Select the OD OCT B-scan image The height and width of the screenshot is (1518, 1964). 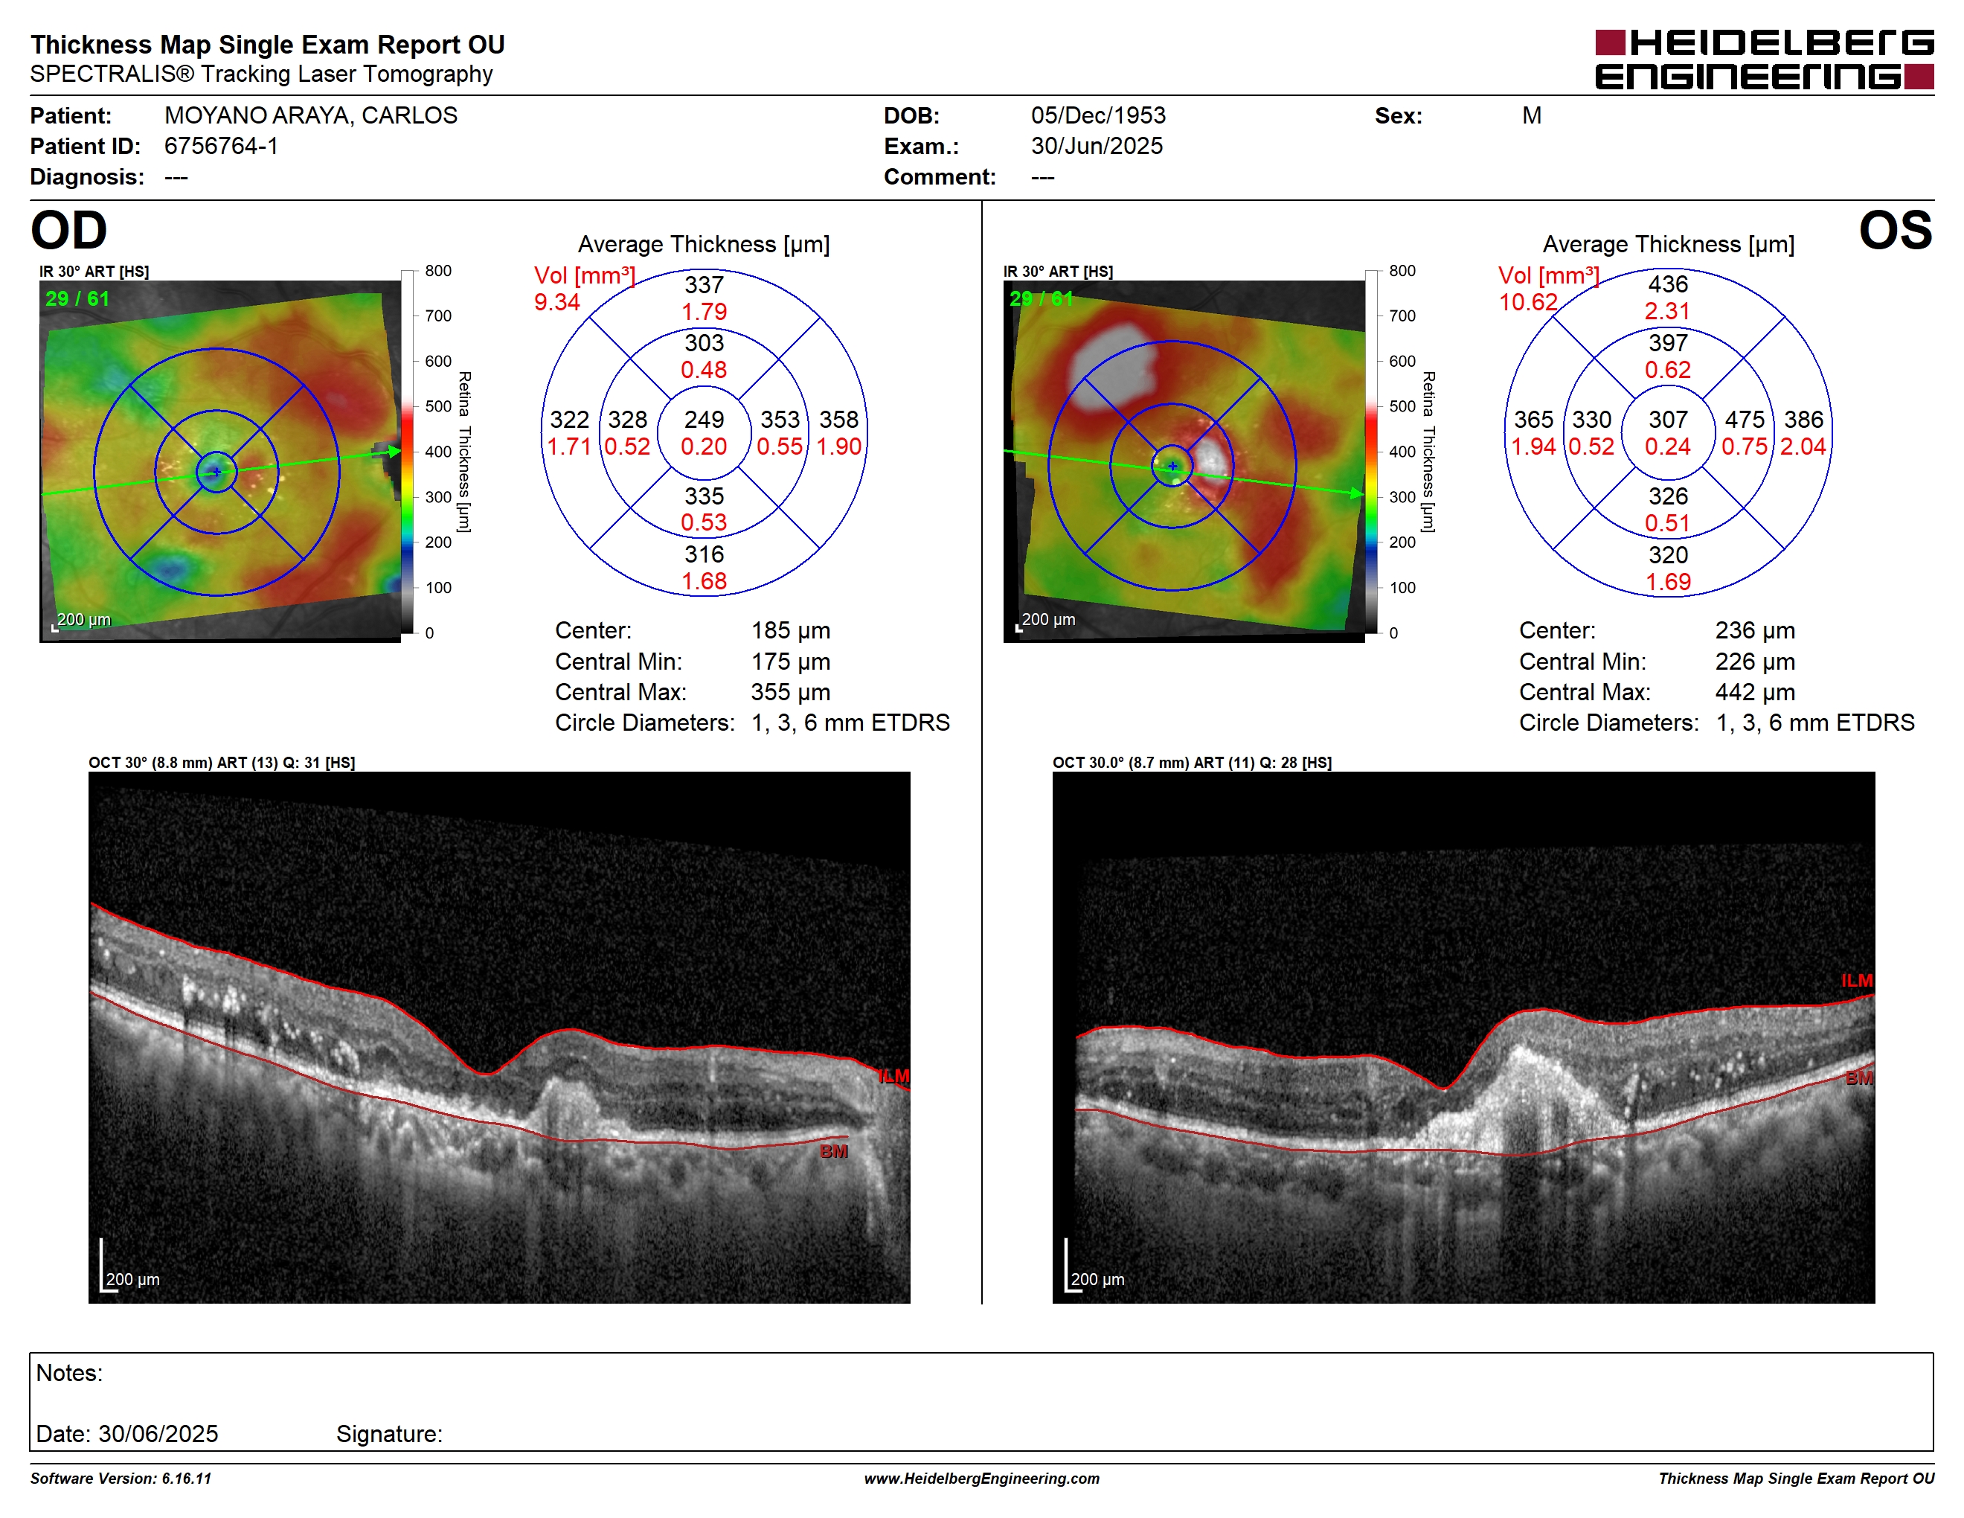click(x=499, y=1037)
